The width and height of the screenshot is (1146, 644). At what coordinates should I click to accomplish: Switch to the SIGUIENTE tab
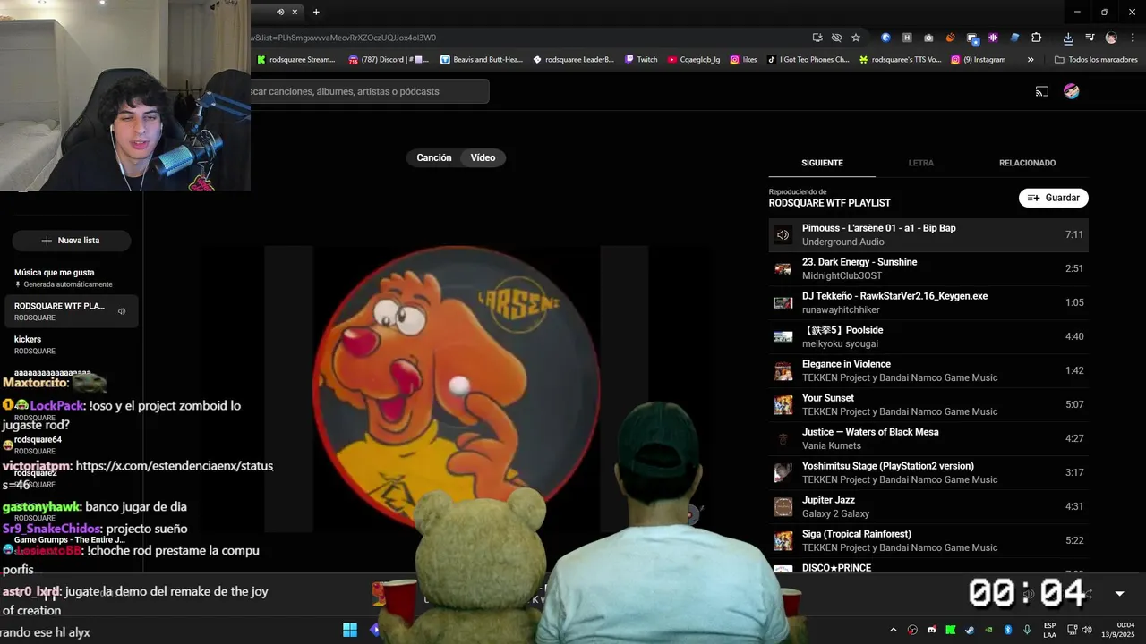(822, 163)
